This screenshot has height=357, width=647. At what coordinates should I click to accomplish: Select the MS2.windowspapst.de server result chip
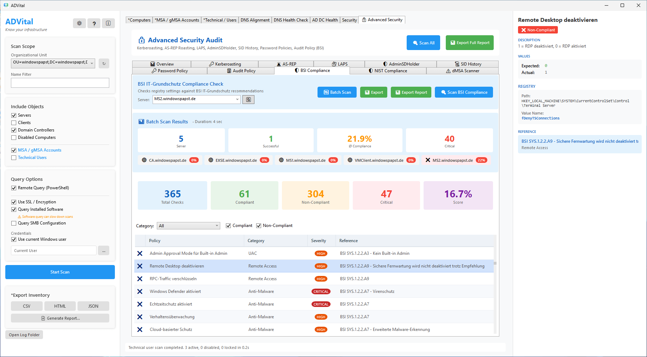coord(456,160)
